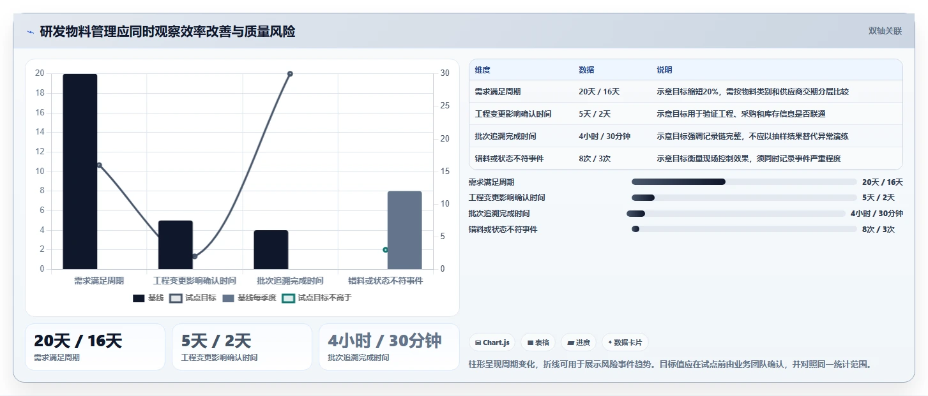Click the 工程变更影响确认时间 table row label

coord(513,114)
